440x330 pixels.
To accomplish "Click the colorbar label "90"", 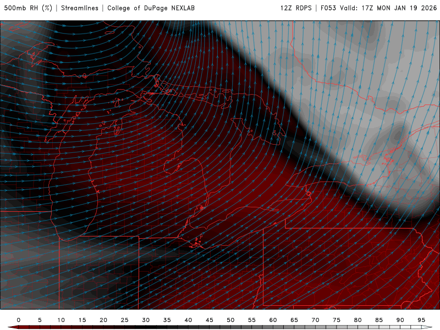I will click(400, 320).
